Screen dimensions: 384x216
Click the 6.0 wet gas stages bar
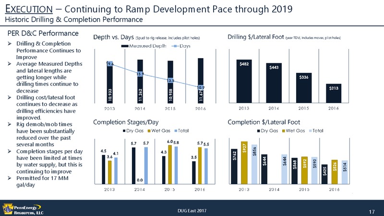(x=170, y=165)
